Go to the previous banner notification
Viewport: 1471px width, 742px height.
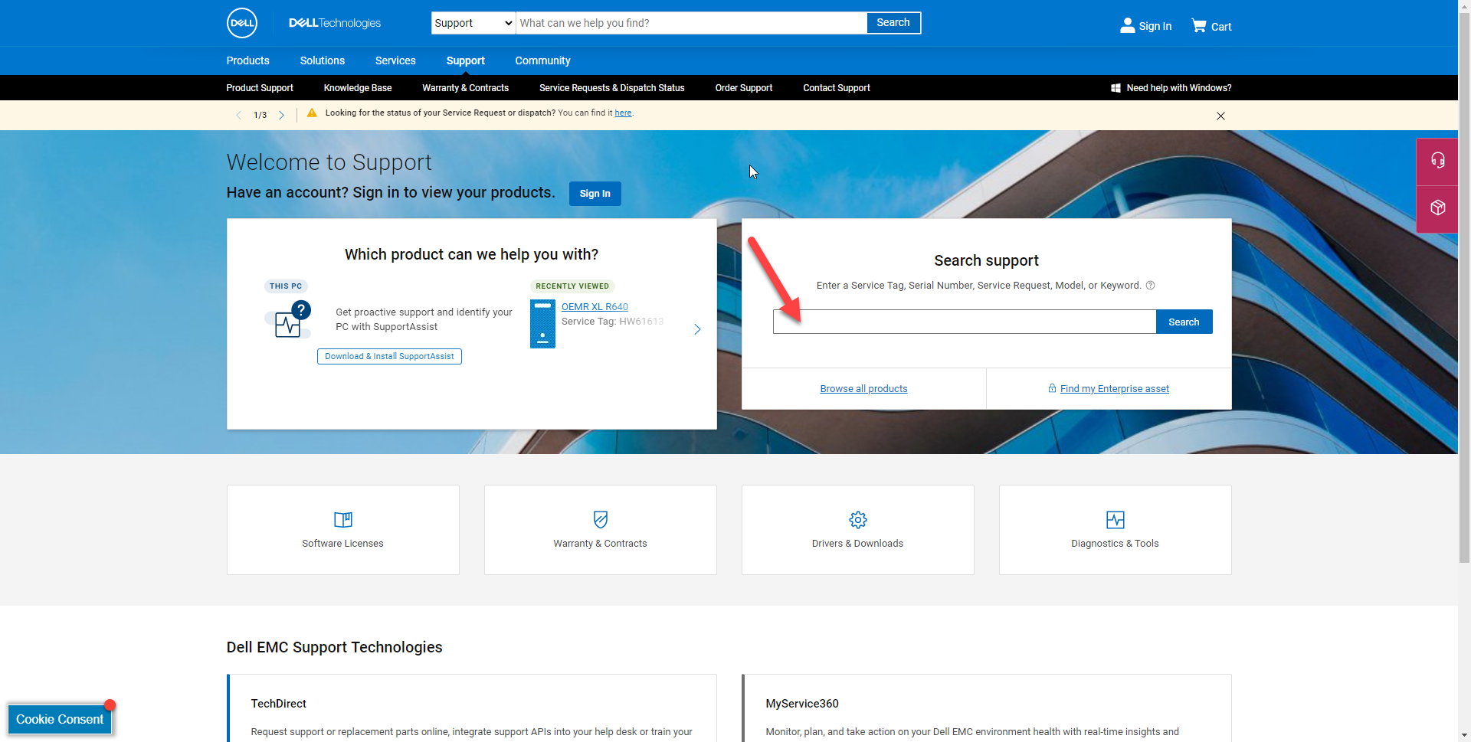click(x=238, y=115)
